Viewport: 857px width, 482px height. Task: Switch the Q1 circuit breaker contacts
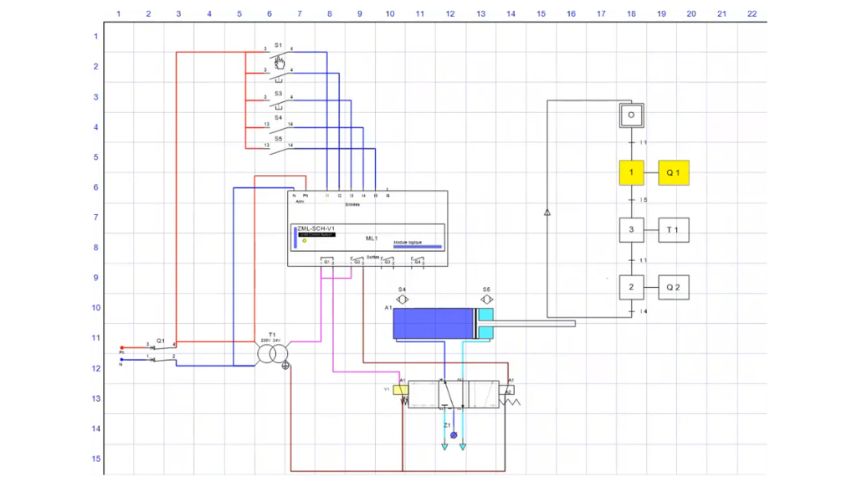coord(153,347)
